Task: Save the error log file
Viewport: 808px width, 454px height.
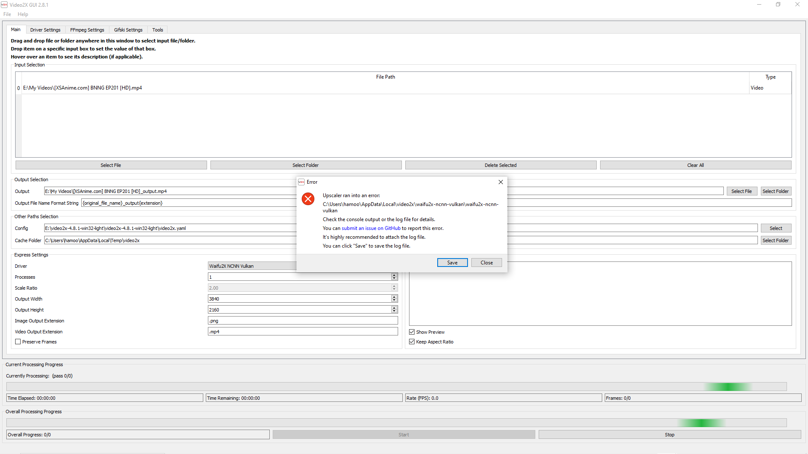Action: coord(452,263)
